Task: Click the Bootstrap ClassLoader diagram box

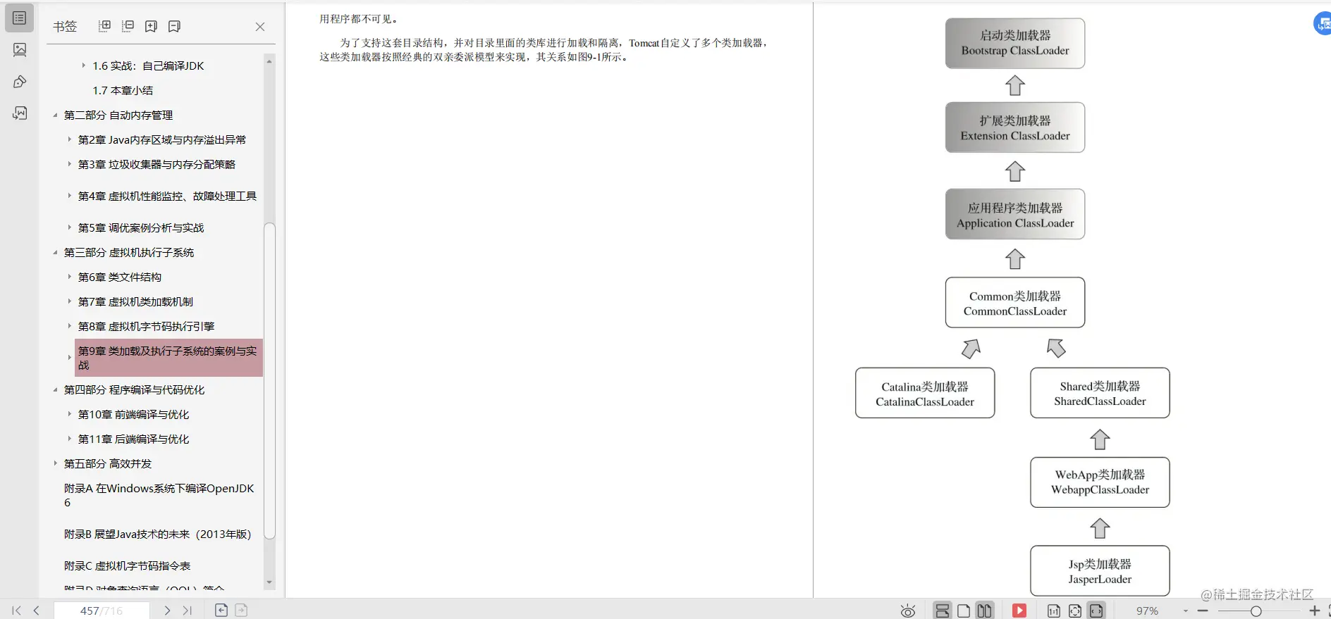Action: tap(1014, 43)
